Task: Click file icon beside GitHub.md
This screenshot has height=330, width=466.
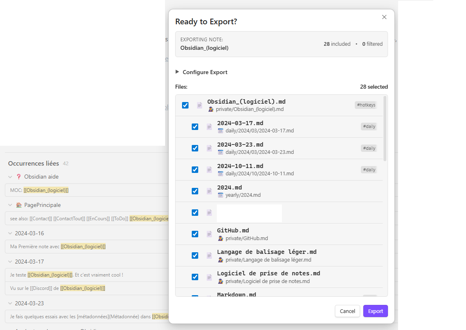Action: pos(209,234)
